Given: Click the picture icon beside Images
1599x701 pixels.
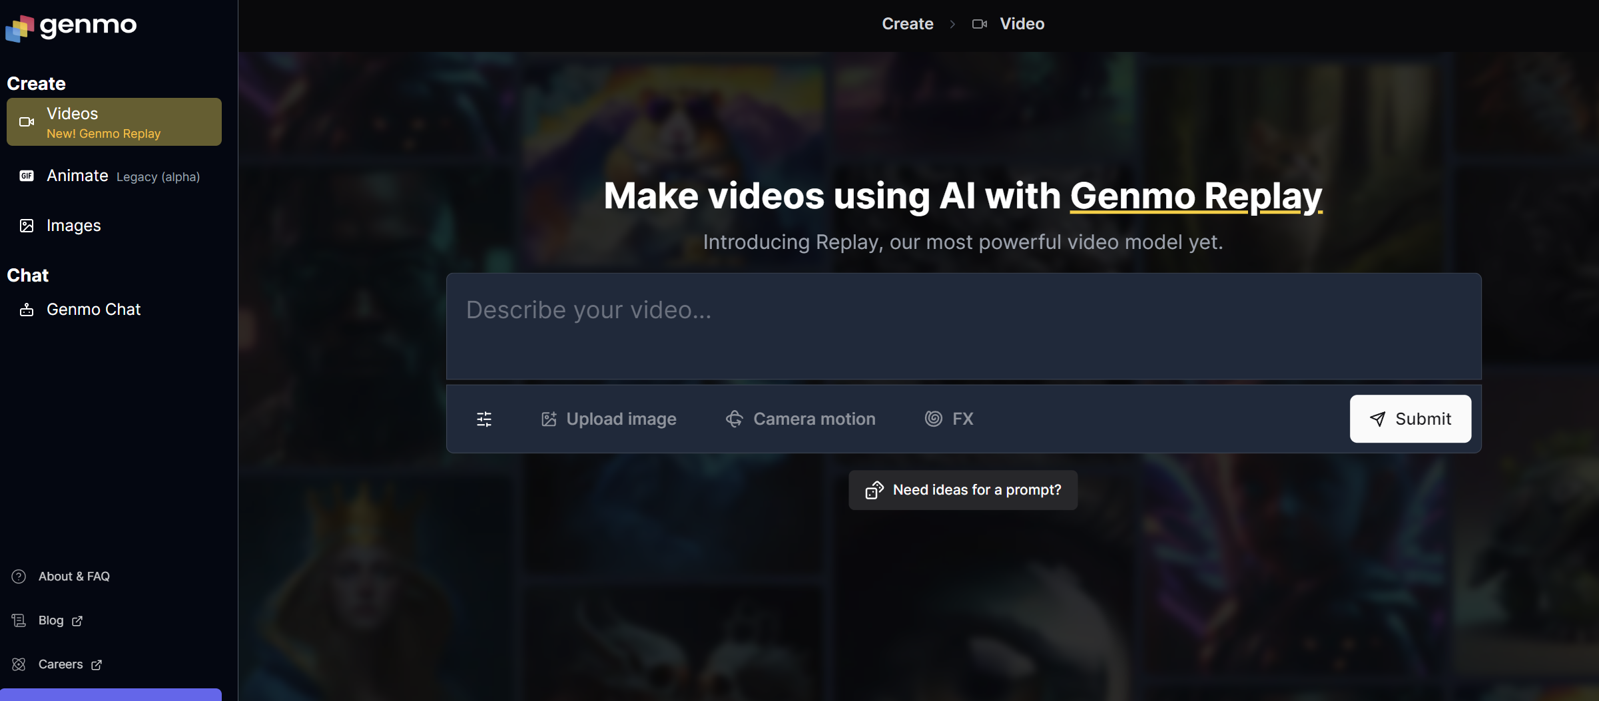Looking at the screenshot, I should click(x=27, y=226).
